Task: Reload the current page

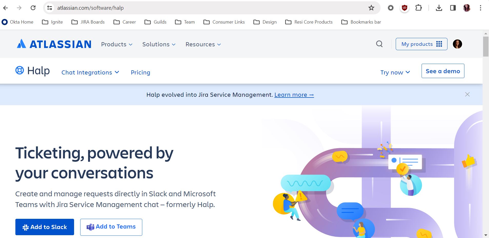Action: (33, 8)
